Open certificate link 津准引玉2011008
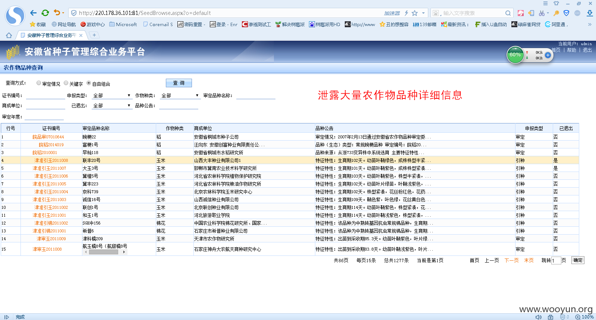The height and width of the screenshot is (320, 596). click(x=51, y=160)
